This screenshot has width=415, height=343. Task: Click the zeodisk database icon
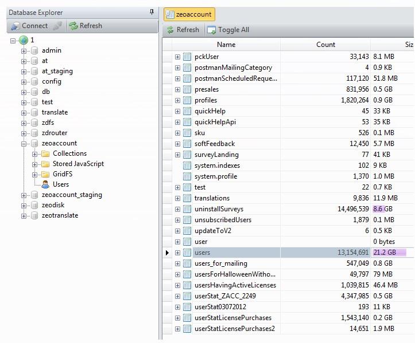point(34,205)
